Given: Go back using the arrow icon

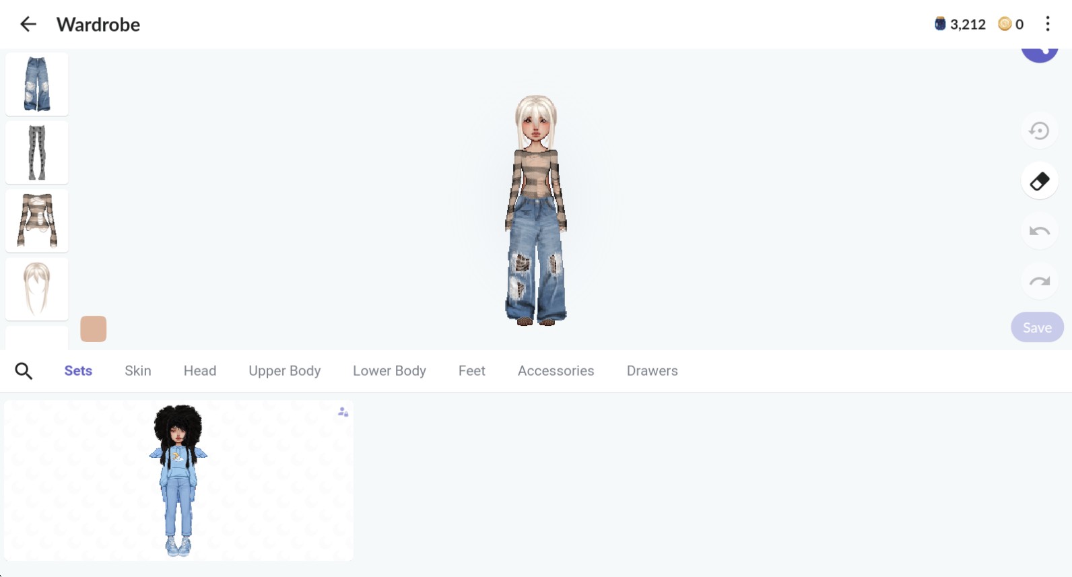Looking at the screenshot, I should click(x=28, y=25).
